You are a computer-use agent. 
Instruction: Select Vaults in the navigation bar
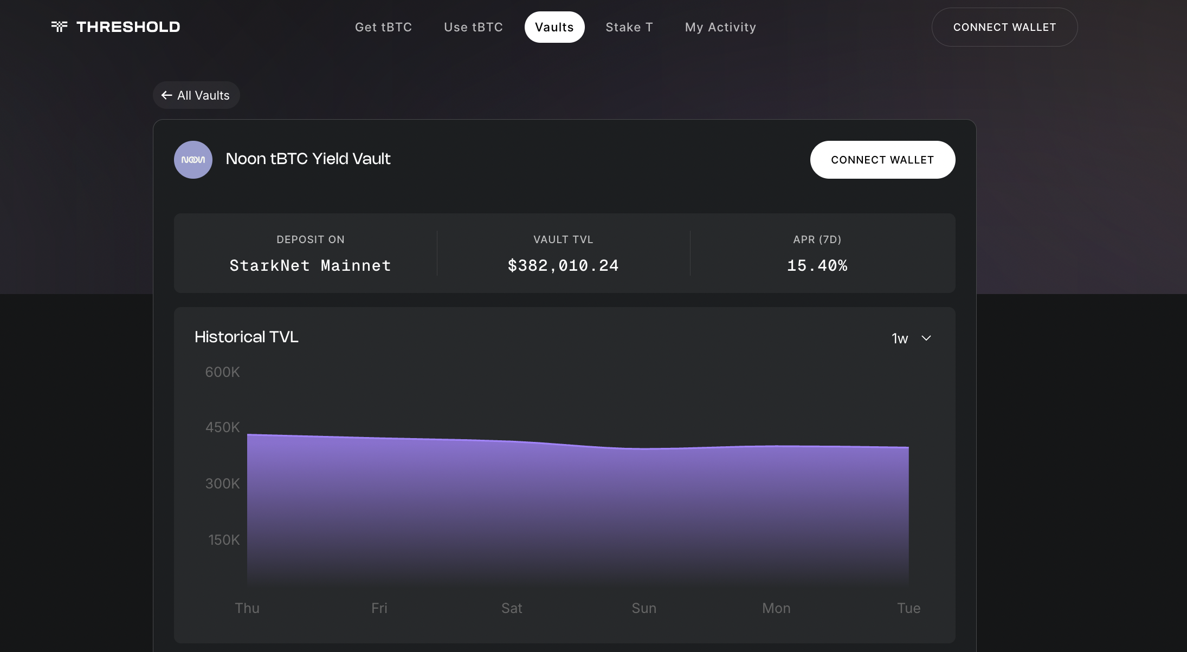click(554, 27)
